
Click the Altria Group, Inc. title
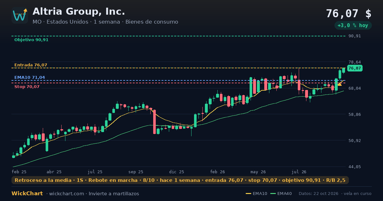79,12
